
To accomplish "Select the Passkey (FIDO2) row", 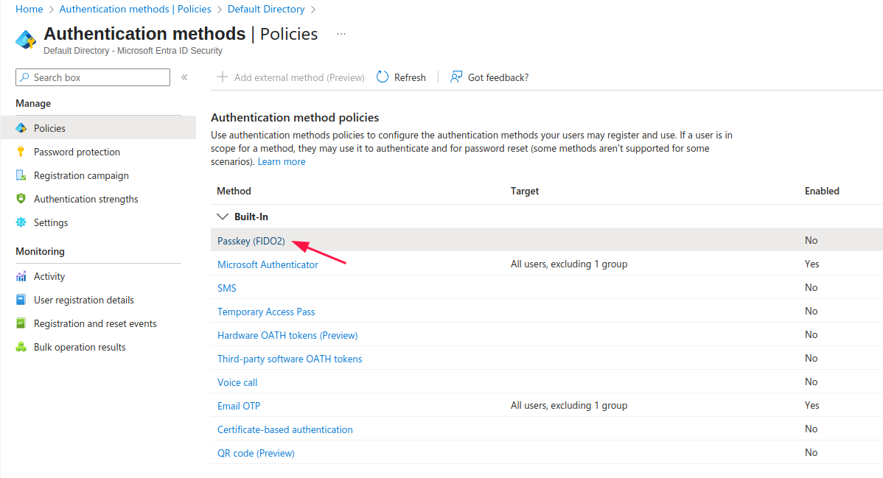I will [547, 240].
